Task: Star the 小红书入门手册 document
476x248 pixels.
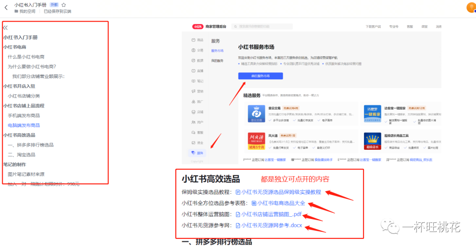Action: coord(64,5)
